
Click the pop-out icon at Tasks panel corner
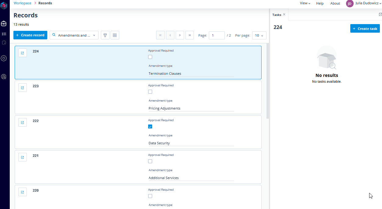click(x=380, y=15)
